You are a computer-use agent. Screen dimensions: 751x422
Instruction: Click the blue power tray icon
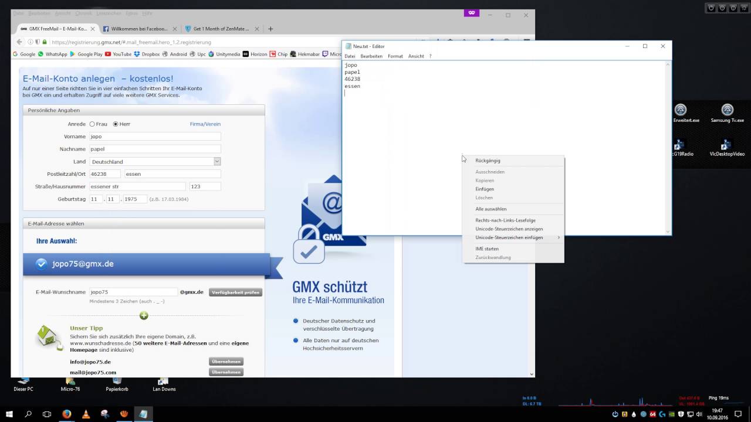click(x=615, y=414)
